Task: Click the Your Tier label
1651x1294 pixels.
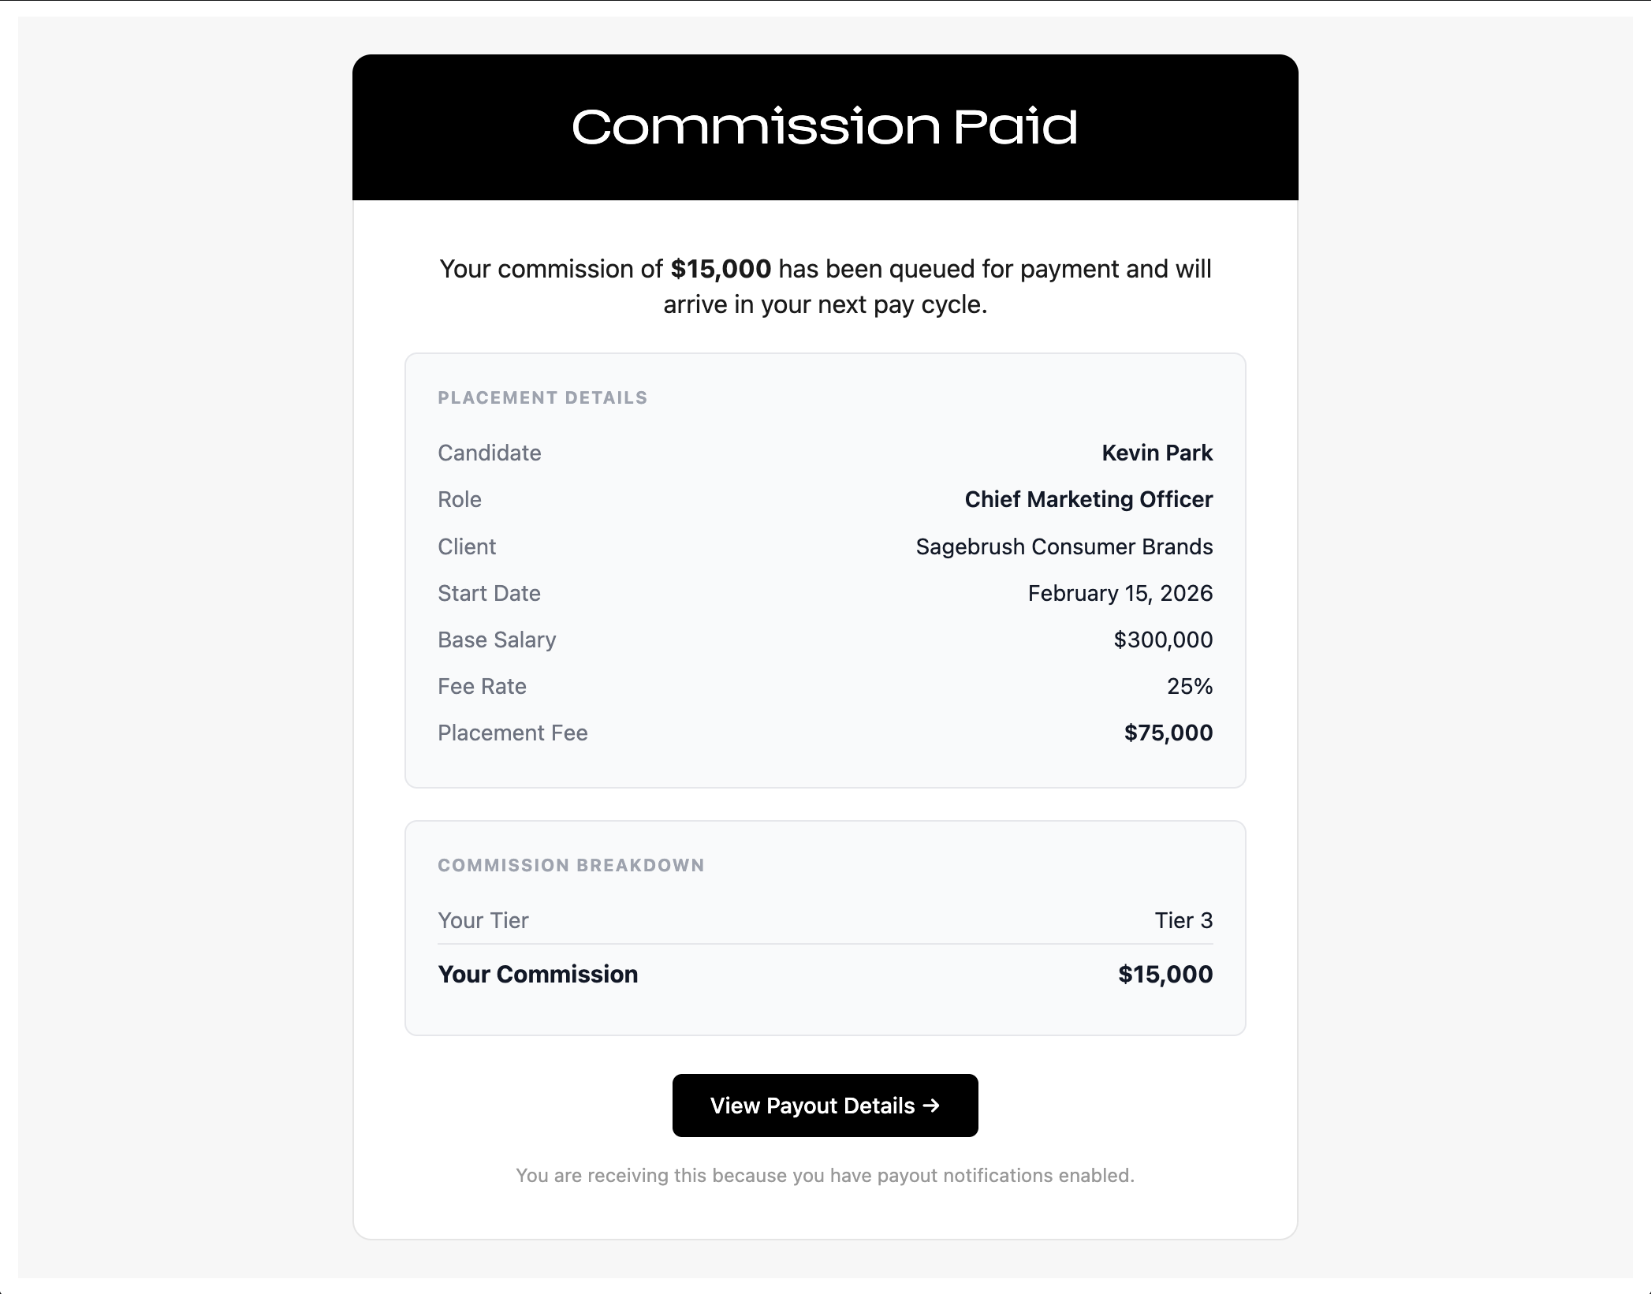Action: pos(483,920)
